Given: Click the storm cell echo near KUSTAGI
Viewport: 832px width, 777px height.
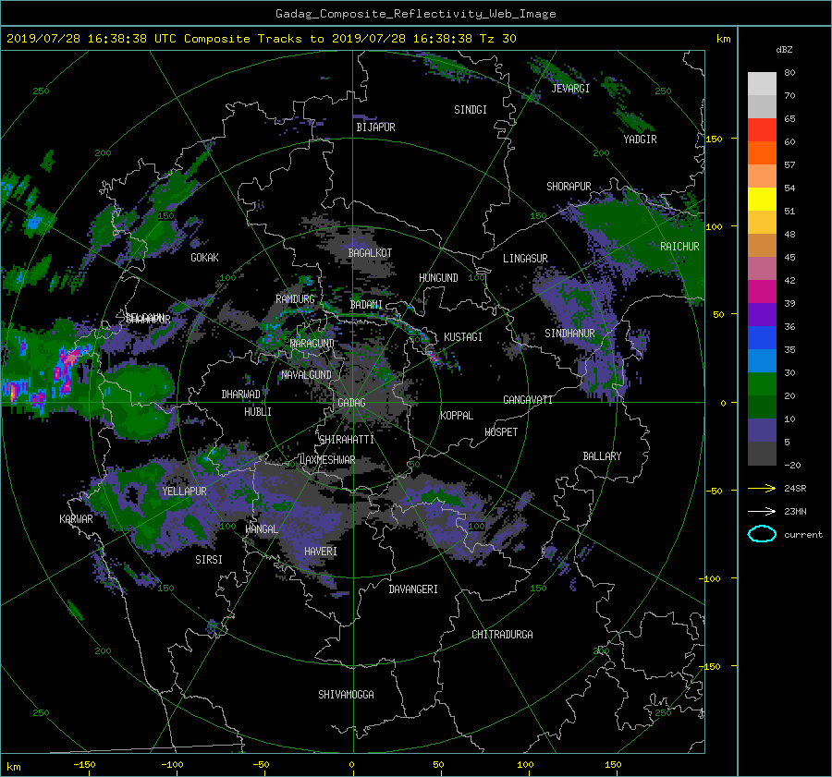Looking at the screenshot, I should tap(433, 358).
